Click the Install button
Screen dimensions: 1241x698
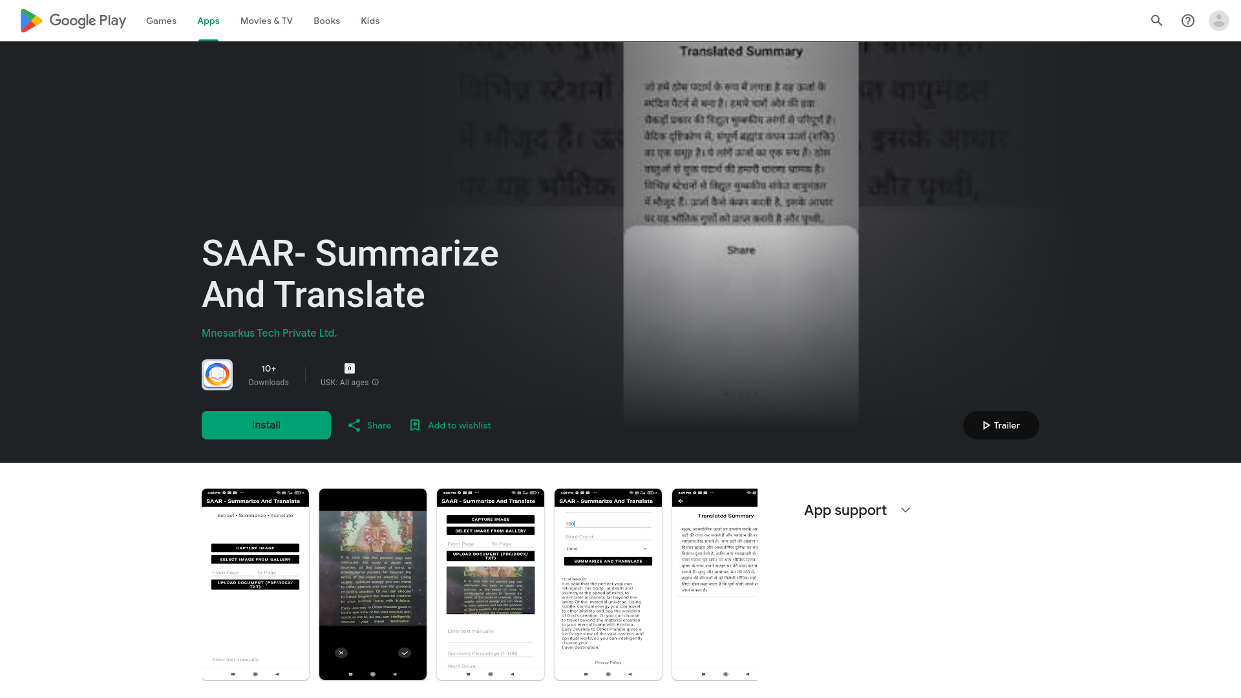pyautogui.click(x=266, y=425)
